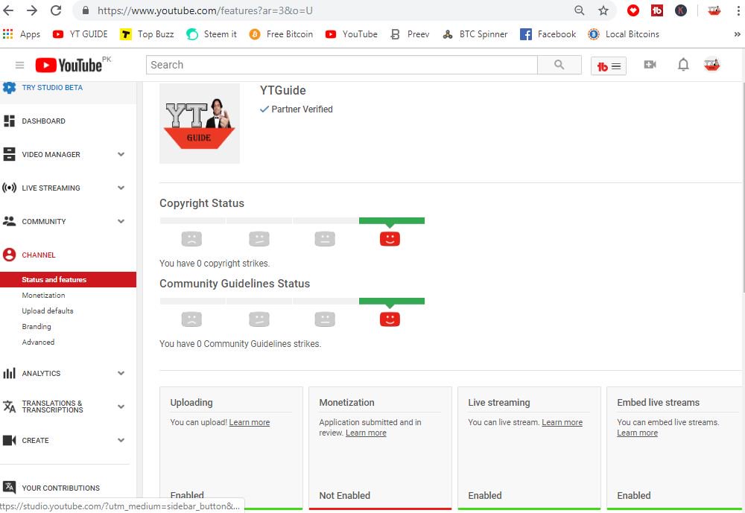
Task: Expand the CREATE chevron
Action: click(x=121, y=440)
